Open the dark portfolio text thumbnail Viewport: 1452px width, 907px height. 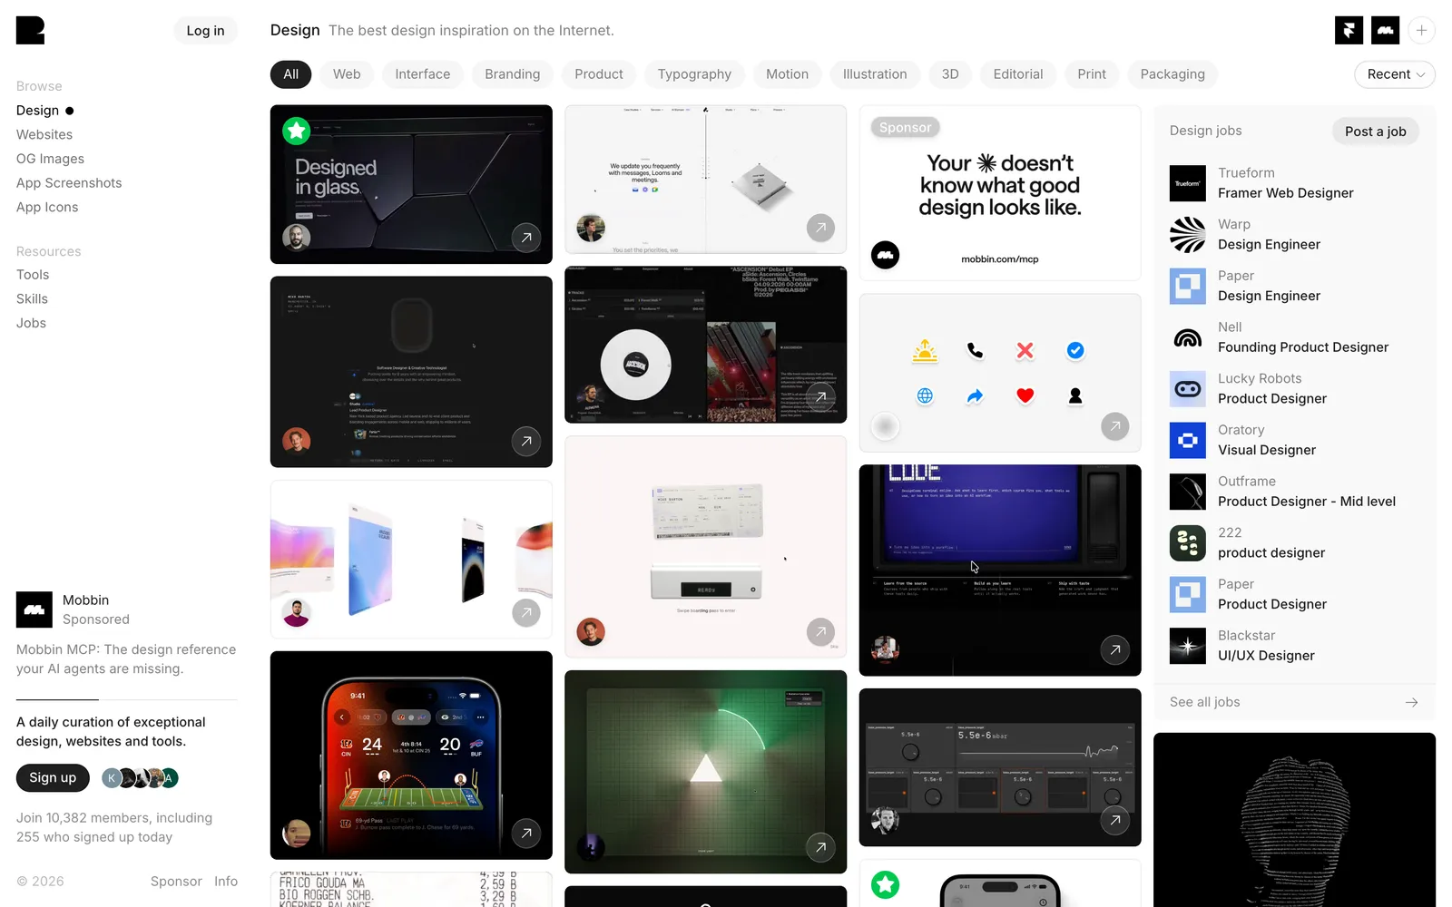[411, 372]
